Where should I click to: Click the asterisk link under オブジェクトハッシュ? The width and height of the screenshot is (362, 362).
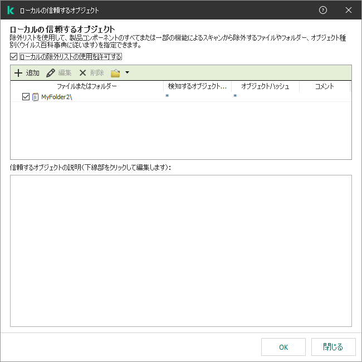click(x=235, y=97)
